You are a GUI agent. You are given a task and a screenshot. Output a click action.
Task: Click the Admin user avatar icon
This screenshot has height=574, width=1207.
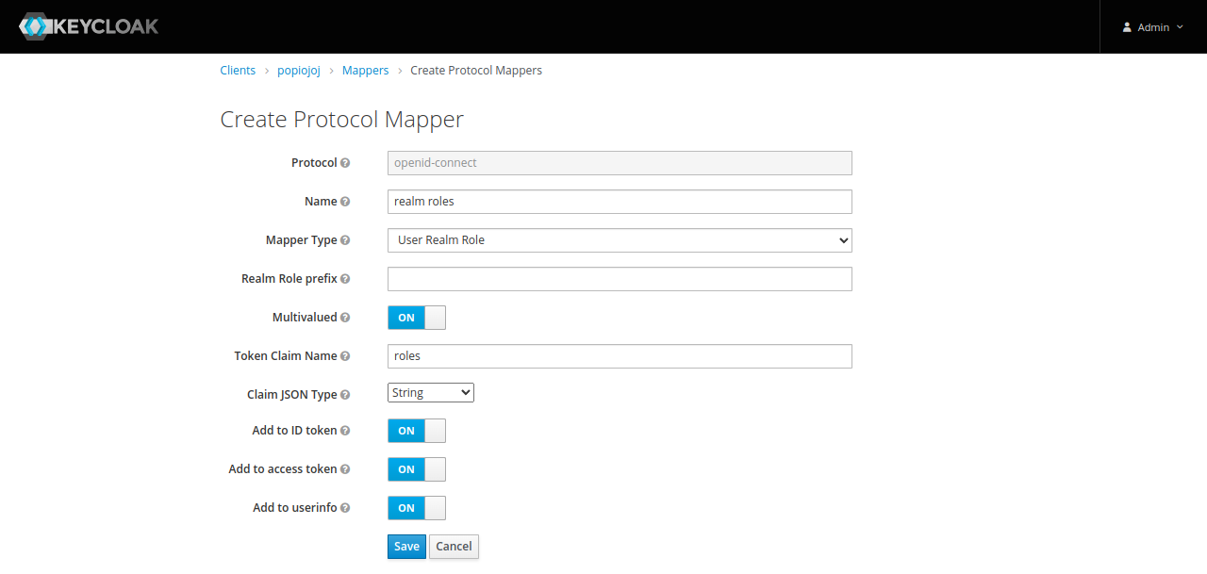(x=1126, y=26)
